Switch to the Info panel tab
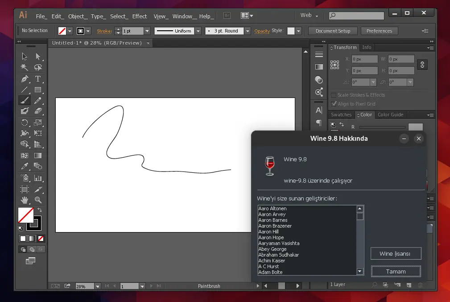The height and width of the screenshot is (302, 450). [367, 48]
